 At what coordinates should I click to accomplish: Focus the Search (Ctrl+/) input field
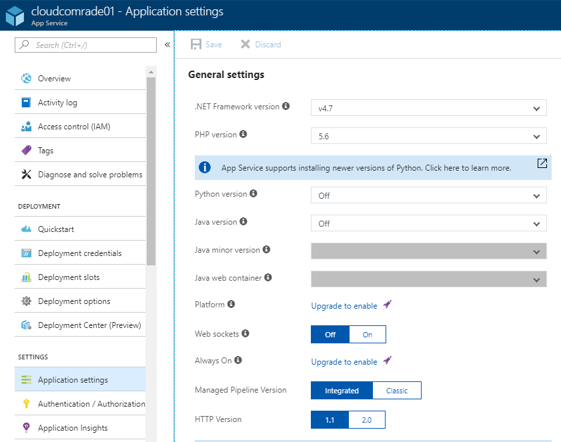pos(85,45)
